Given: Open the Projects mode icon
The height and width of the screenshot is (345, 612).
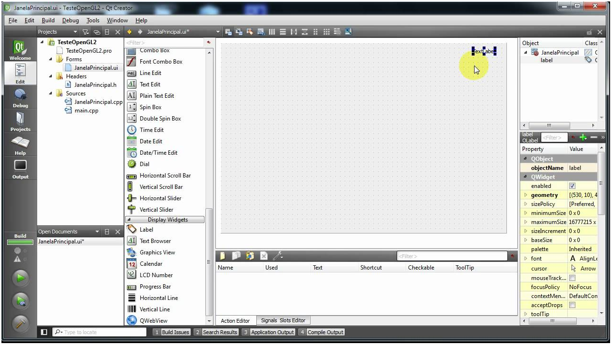Looking at the screenshot, I should pos(20,121).
